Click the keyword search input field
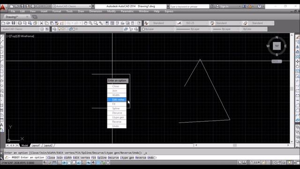The width and height of the screenshot is (300, 169). click(x=189, y=7)
